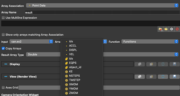Screen dimensions: 180x96
Task: Select NSTEPS from the arrays list
Action: [82, 76]
